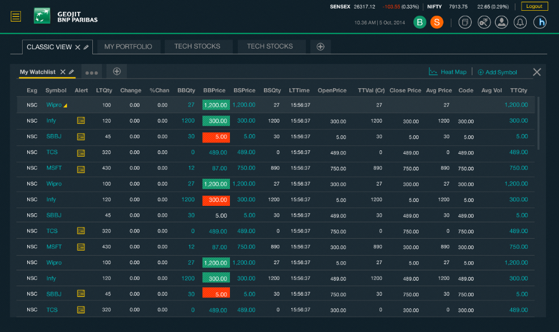The height and width of the screenshot is (332, 559).
Task: Edit My Watchlist name with pencil icon
Action: (x=71, y=72)
